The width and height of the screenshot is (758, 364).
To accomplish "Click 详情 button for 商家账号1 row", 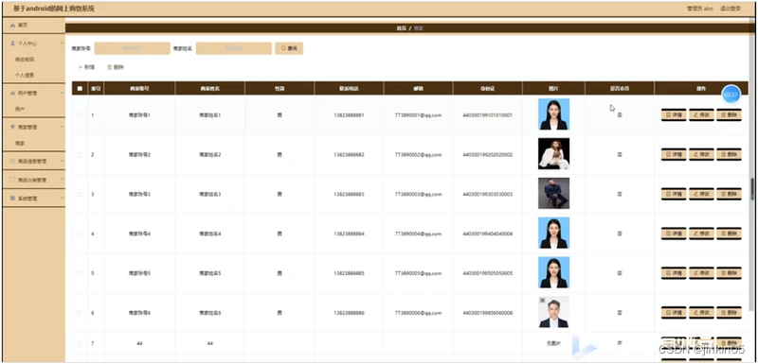I will click(x=674, y=115).
